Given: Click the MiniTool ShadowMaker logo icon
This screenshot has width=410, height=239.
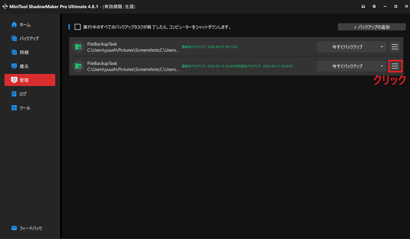Looking at the screenshot, I should [5, 6].
